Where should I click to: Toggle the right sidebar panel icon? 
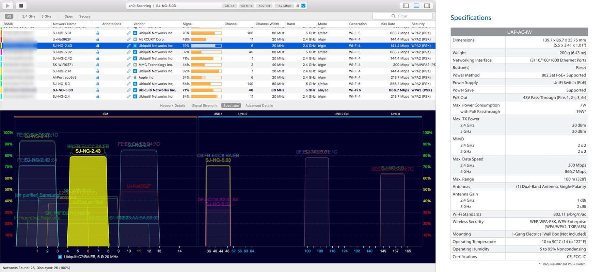pyautogui.click(x=427, y=6)
